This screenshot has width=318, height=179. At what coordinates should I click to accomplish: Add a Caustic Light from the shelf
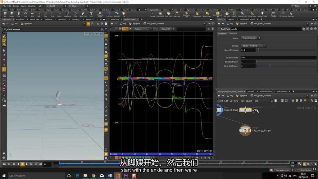(x=242, y=14)
